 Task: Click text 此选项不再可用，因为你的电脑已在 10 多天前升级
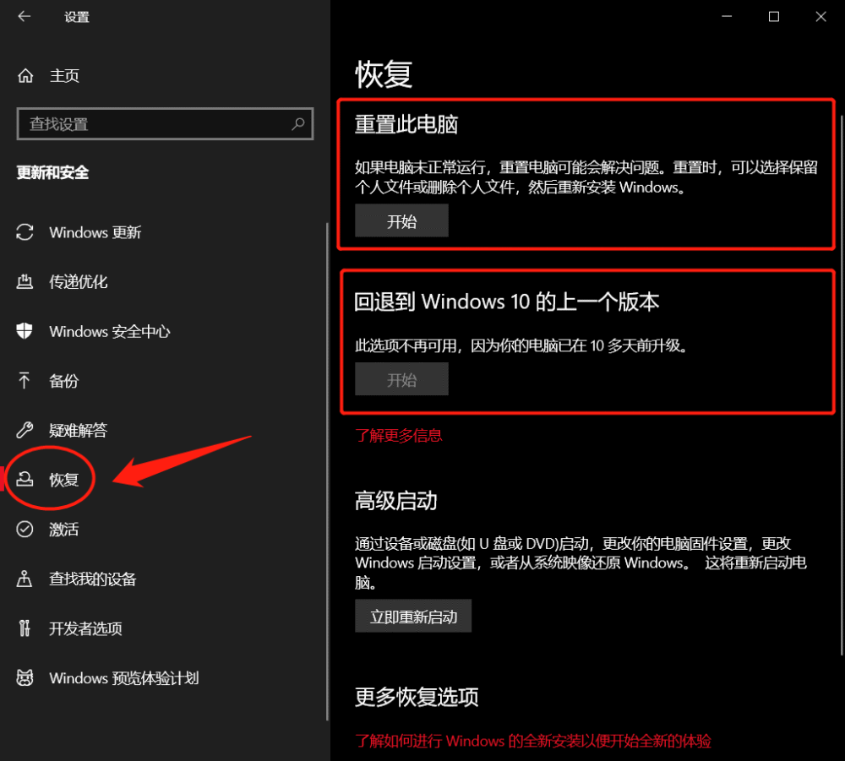[x=521, y=345]
